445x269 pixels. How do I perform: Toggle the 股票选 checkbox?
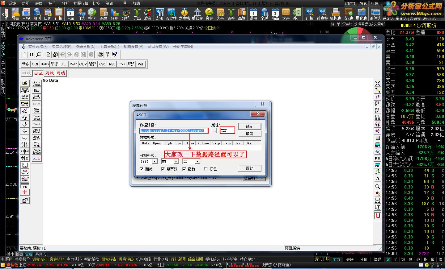click(x=163, y=169)
